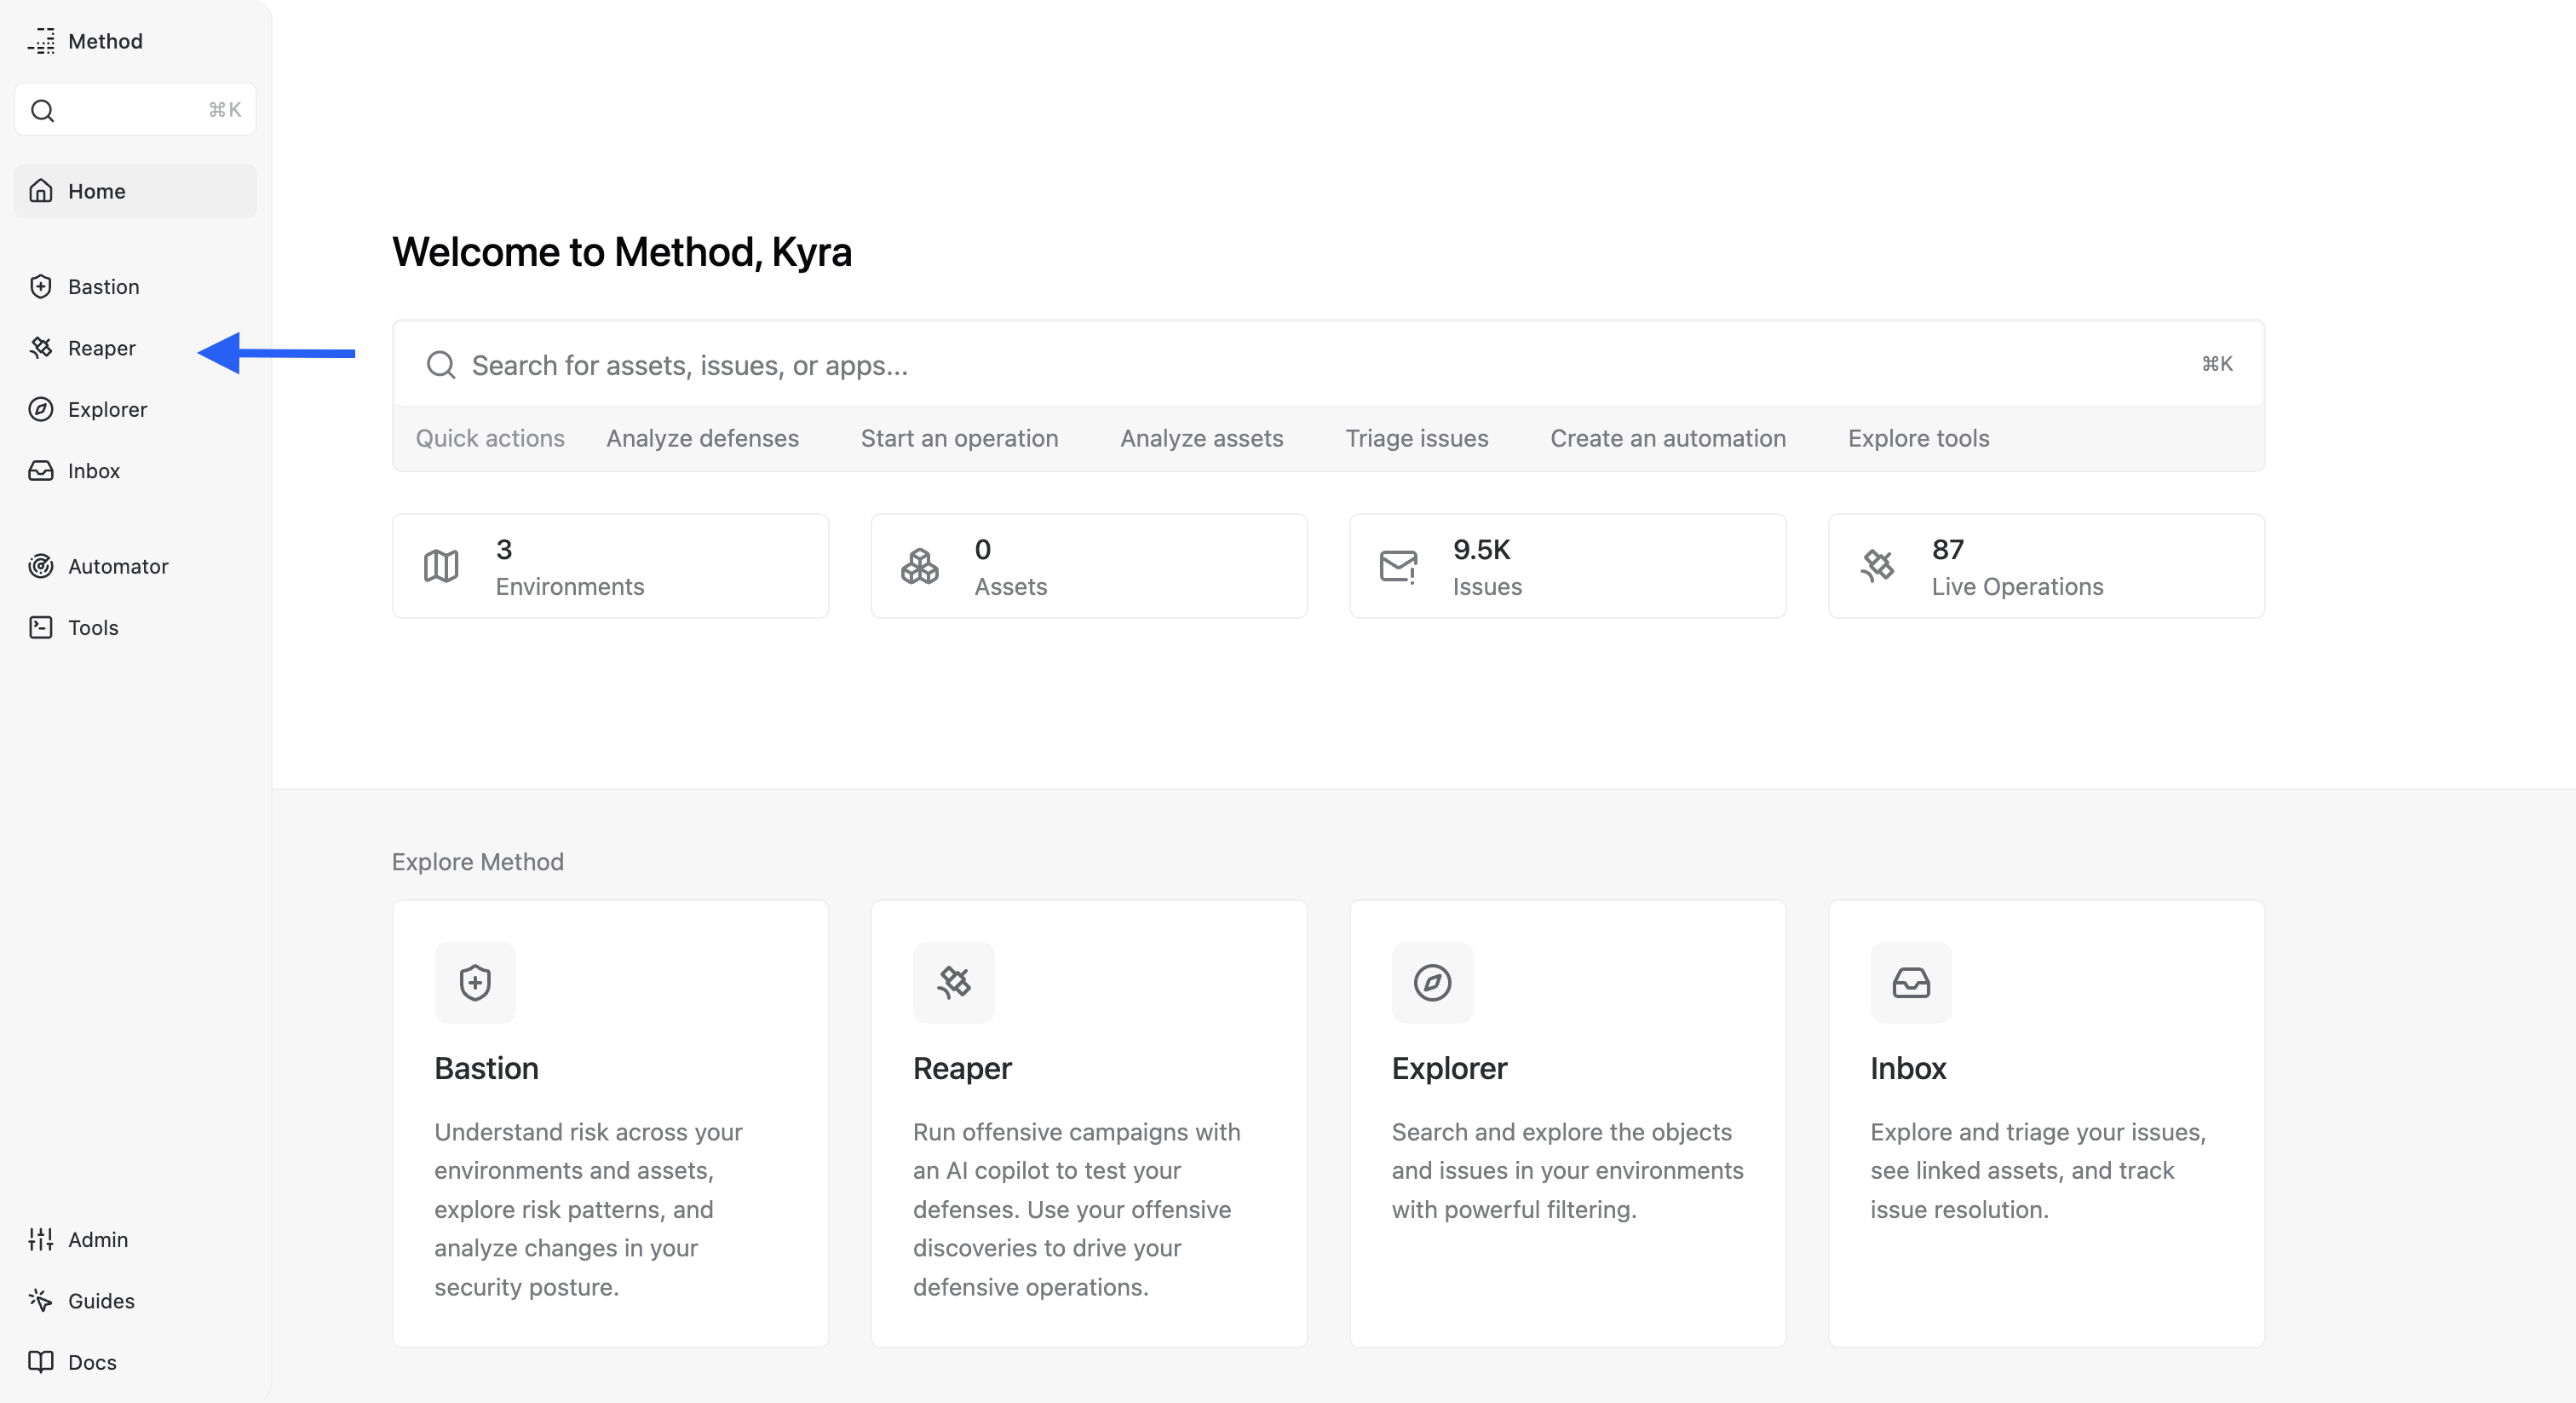Choose Analyze defenses quick action
The height and width of the screenshot is (1403, 2576).
pyautogui.click(x=702, y=438)
